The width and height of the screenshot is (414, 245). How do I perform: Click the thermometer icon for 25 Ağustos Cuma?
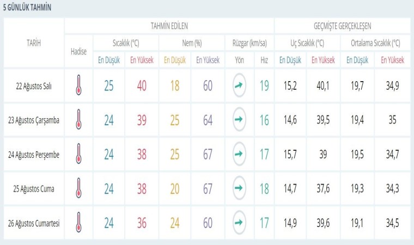coord(78,188)
